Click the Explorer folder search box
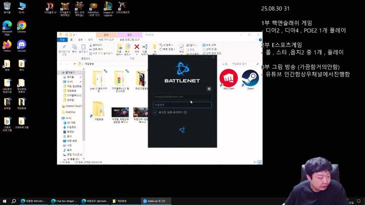365x205 pixels. [244, 64]
